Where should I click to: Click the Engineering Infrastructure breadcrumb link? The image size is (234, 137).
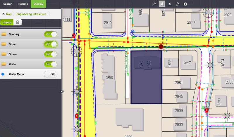pyautogui.click(x=32, y=14)
